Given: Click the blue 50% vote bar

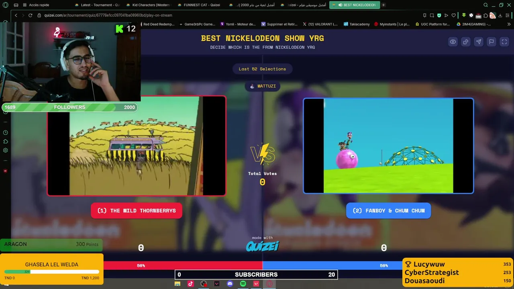Looking at the screenshot, I should [332, 265].
